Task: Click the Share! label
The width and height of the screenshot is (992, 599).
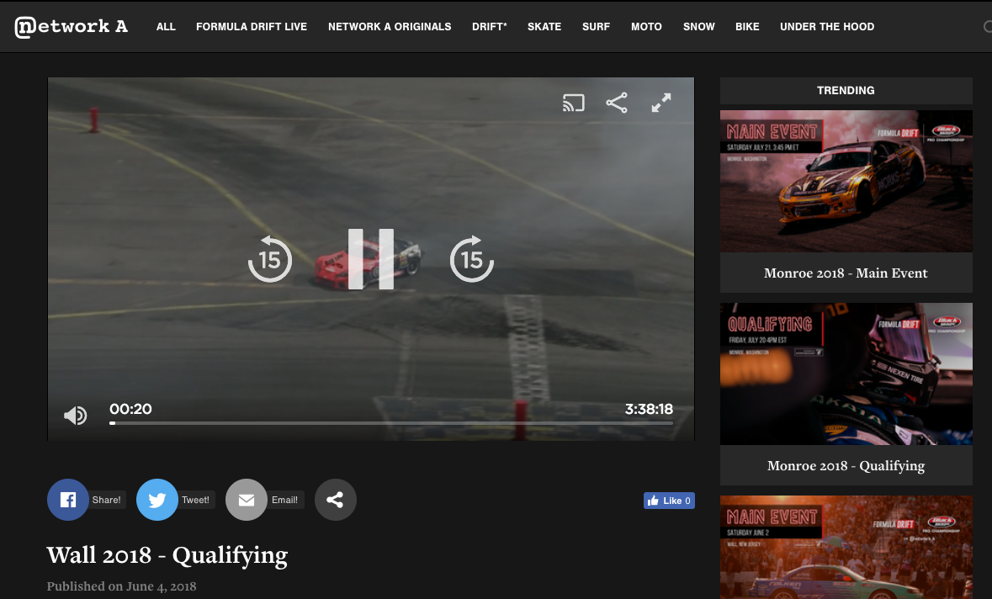Action: click(x=106, y=500)
